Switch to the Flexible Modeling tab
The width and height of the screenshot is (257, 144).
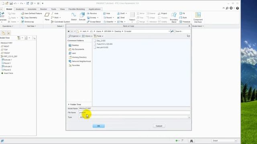[x=77, y=9]
